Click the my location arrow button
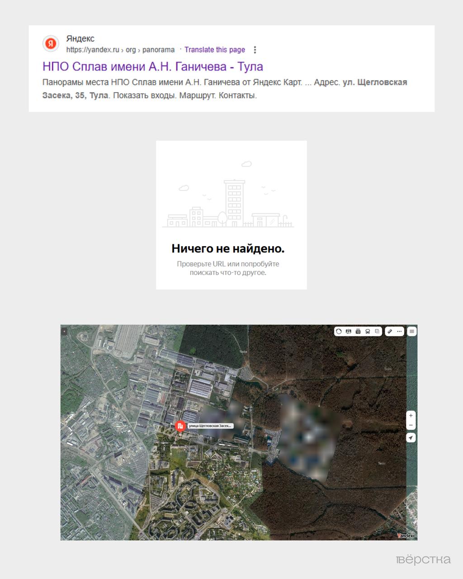The image size is (463, 579). tap(411, 438)
